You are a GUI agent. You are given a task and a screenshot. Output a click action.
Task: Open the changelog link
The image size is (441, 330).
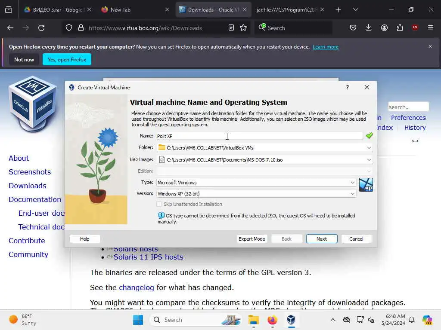pos(137,287)
